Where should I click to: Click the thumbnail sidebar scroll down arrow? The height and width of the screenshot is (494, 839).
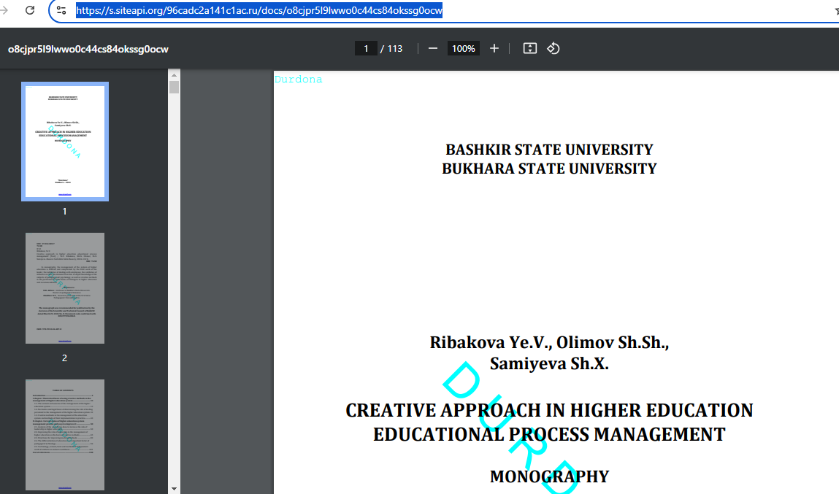pos(174,489)
